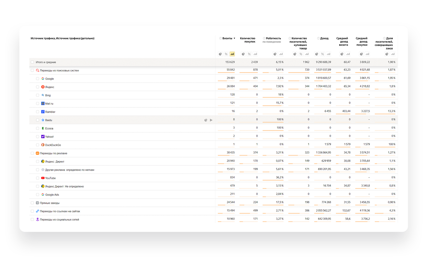
Task: Click bar chart icon under Роботность column
Action: (x=281, y=54)
